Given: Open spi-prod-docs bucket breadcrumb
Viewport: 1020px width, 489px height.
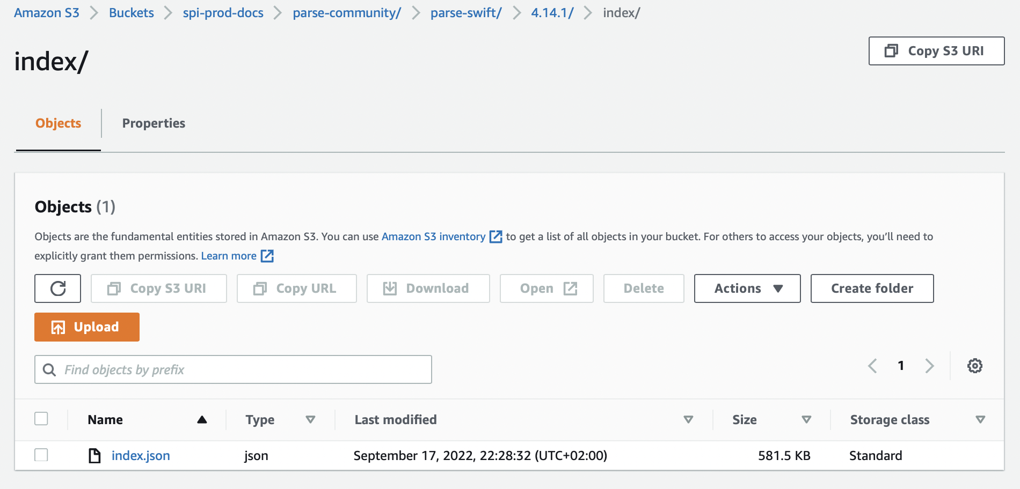Looking at the screenshot, I should (223, 13).
